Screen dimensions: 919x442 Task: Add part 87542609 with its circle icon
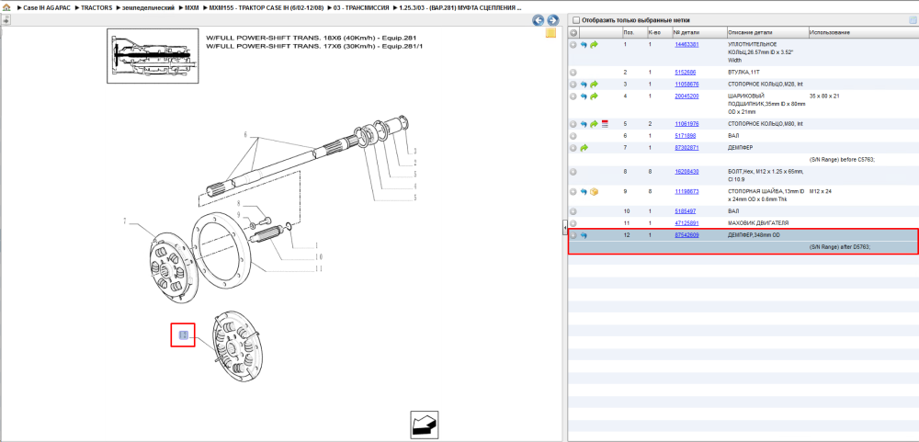tap(573, 235)
